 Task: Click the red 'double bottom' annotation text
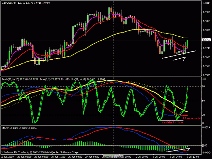[172, 122]
